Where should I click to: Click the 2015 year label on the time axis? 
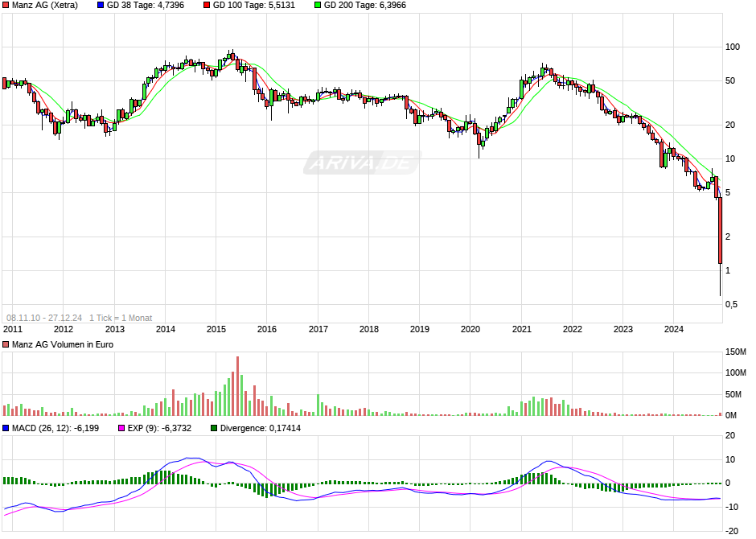coord(216,329)
